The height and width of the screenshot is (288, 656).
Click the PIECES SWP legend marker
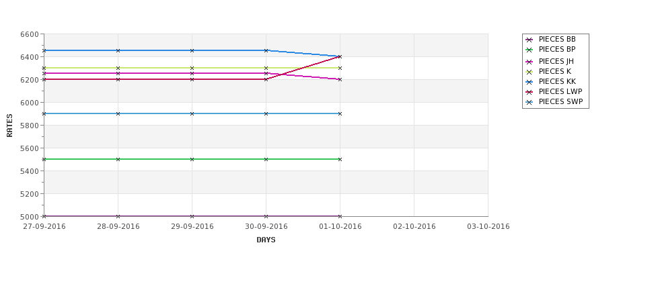pyautogui.click(x=530, y=102)
